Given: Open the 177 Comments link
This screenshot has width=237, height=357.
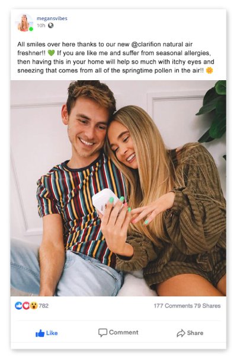Looking at the screenshot, I should click(x=173, y=306).
